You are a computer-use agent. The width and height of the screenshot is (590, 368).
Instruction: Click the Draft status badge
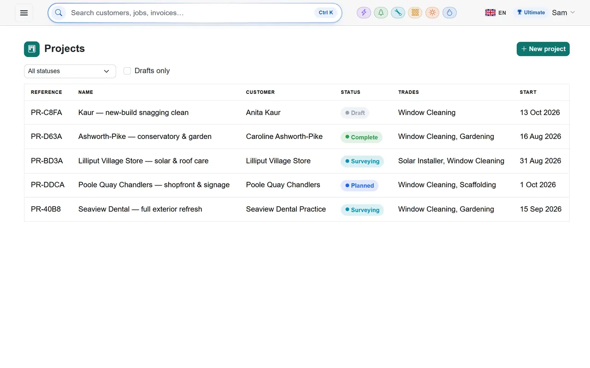355,113
